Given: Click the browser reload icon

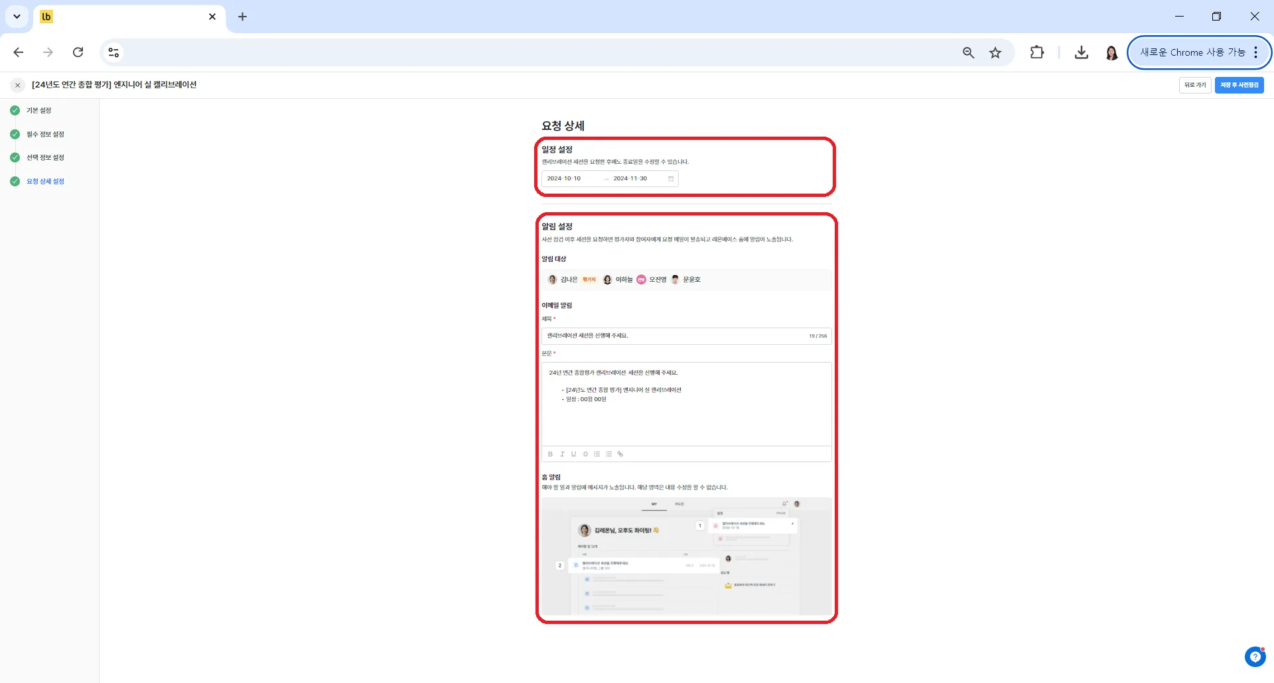Looking at the screenshot, I should (x=78, y=52).
